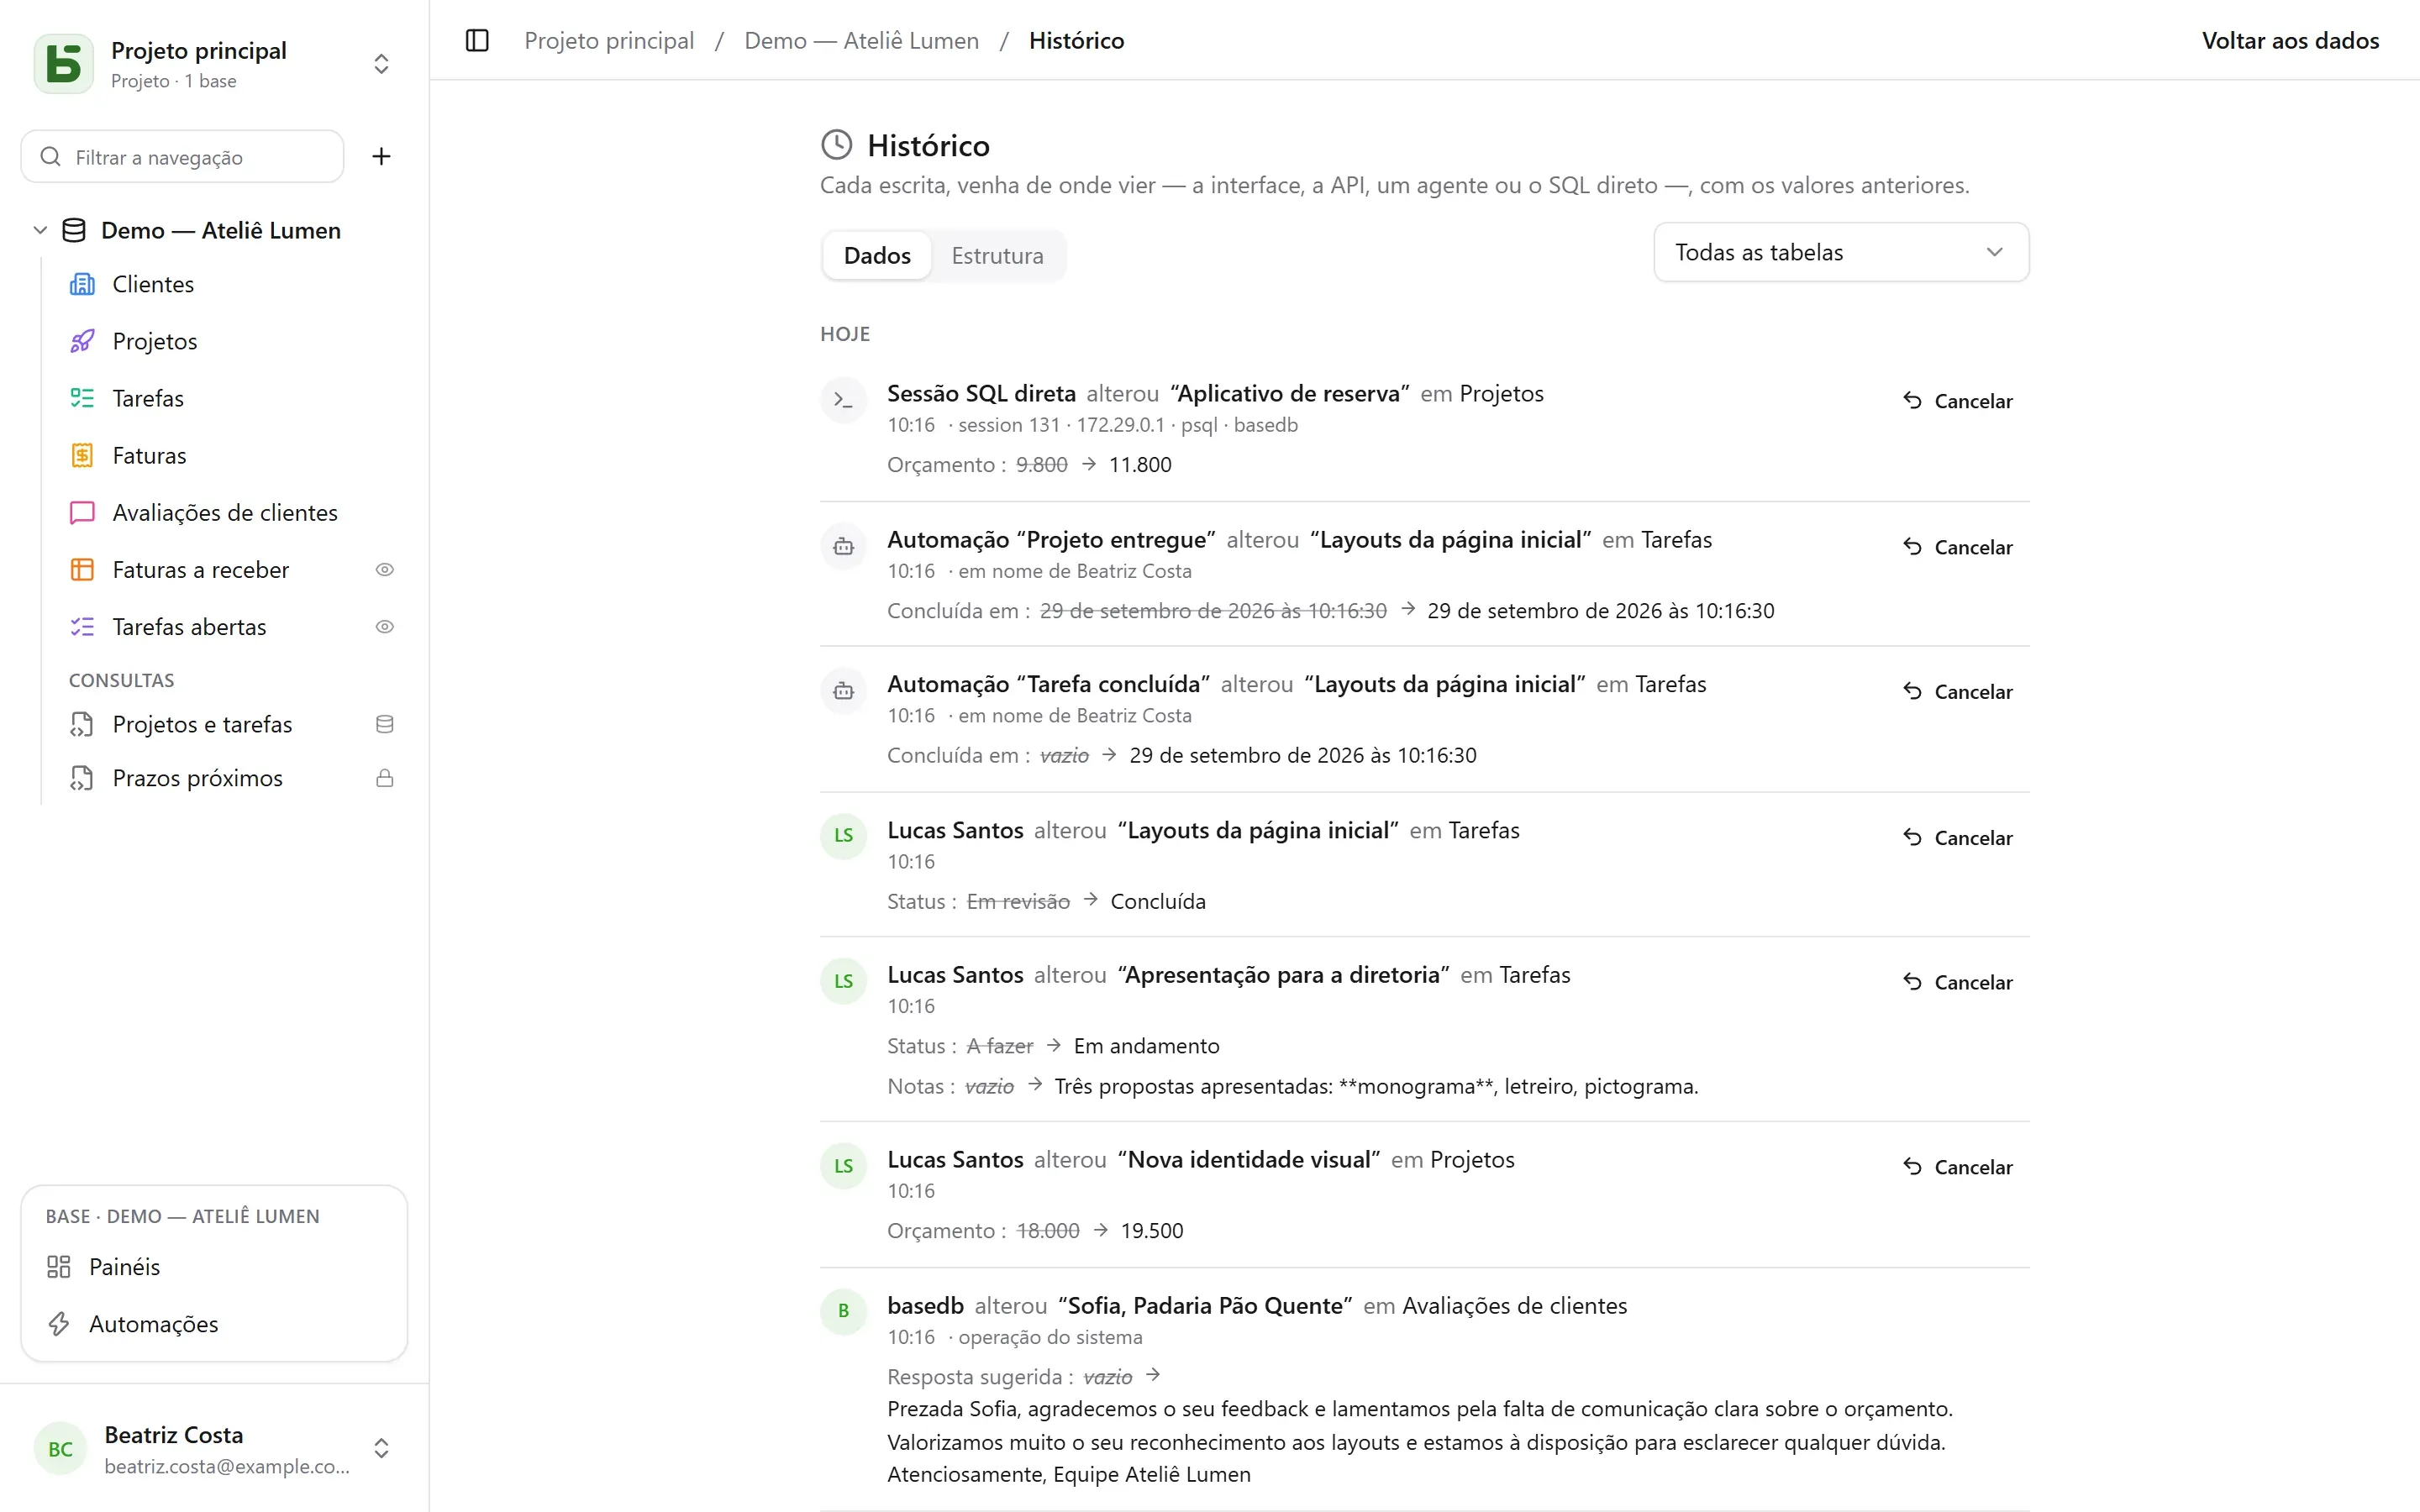Click the Tarefas checklist icon in sidebar

click(82, 399)
